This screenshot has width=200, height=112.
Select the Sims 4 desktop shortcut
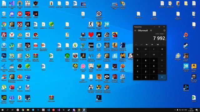coord(75,46)
